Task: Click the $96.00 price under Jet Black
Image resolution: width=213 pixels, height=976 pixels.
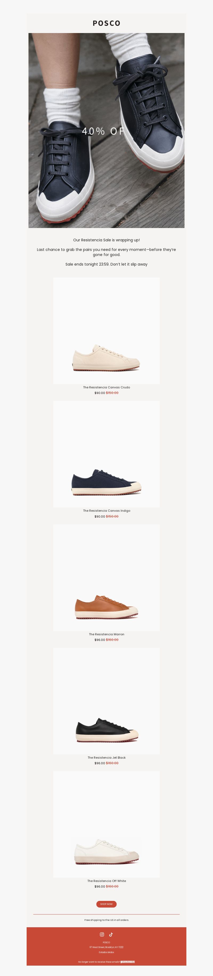Action: 100,763
